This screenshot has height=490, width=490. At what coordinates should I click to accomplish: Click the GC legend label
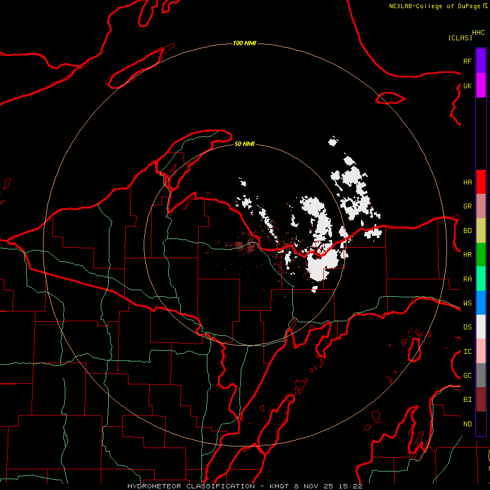[x=467, y=376]
